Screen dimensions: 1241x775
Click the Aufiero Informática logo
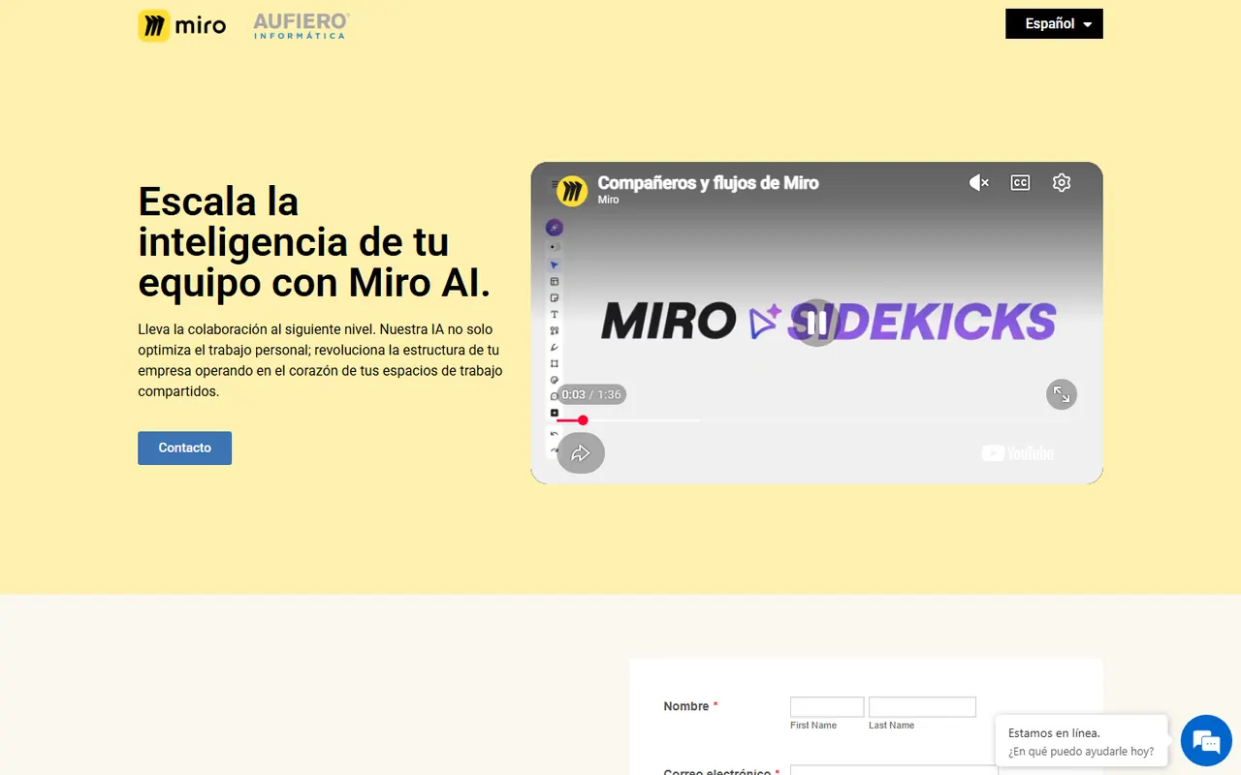point(301,25)
